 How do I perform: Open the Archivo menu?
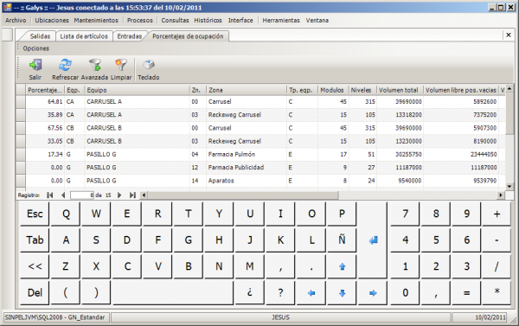pos(16,20)
